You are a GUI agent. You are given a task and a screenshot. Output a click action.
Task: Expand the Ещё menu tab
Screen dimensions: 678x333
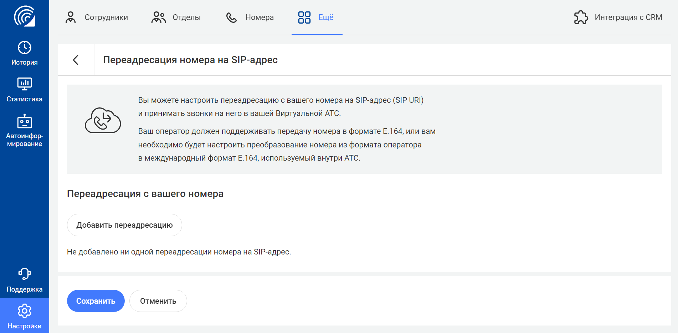[x=317, y=17]
